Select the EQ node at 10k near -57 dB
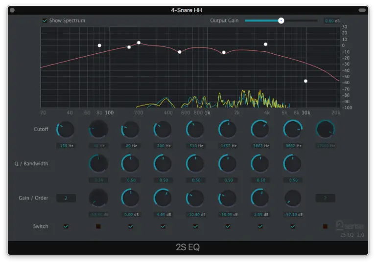376x264 pixels. [x=305, y=81]
